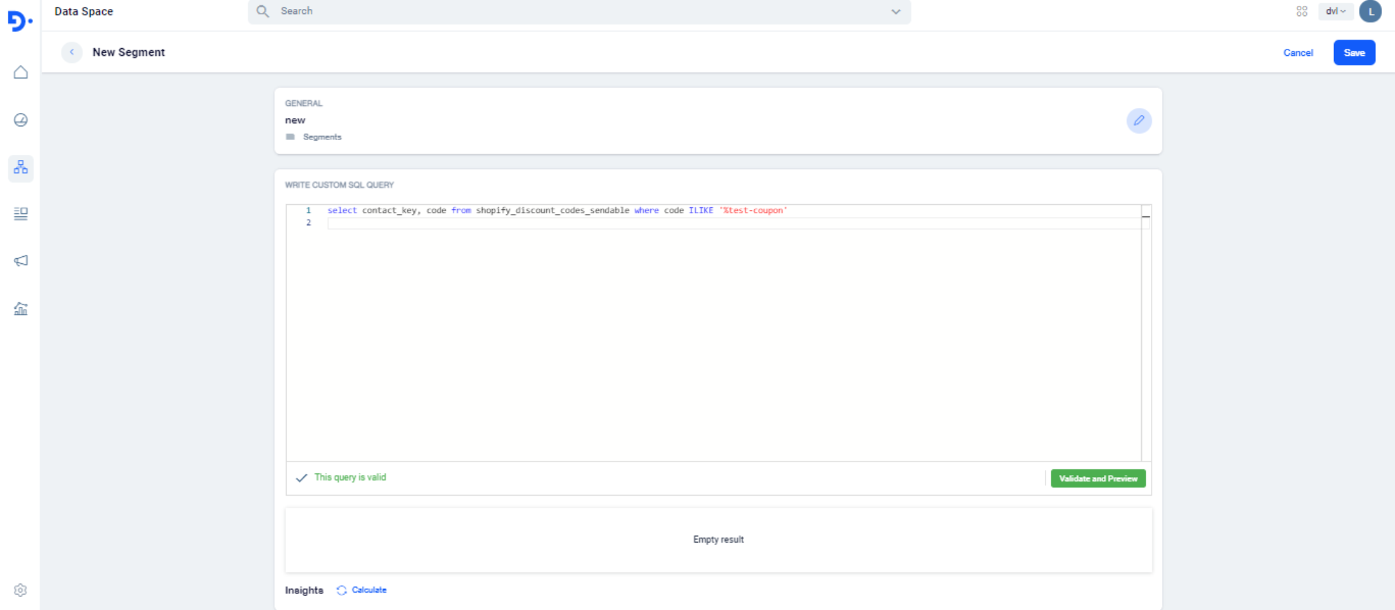This screenshot has height=610, width=1395.
Task: Click the pencil edit icon for General
Action: tap(1139, 121)
